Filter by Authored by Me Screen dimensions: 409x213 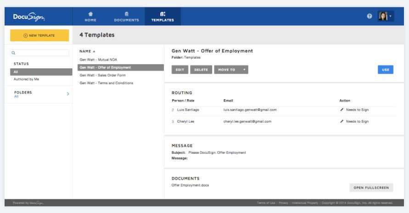[x=26, y=79]
